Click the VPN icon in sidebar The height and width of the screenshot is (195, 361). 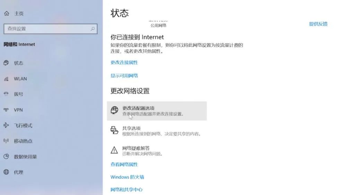6,110
